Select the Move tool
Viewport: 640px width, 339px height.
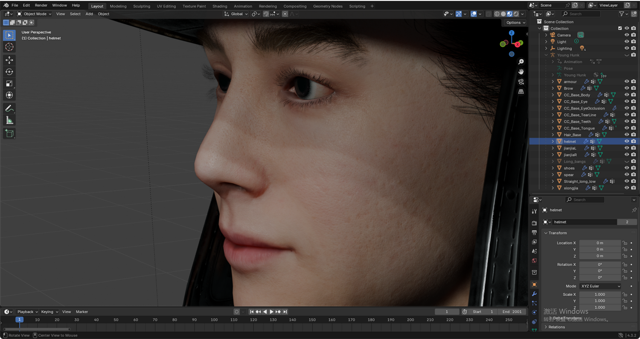pos(9,60)
